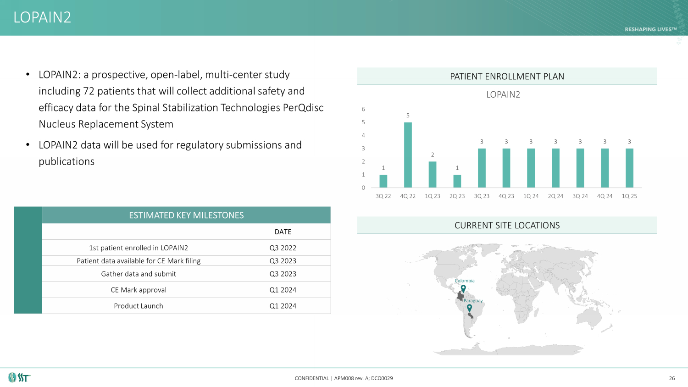Select the 1Q 23 enrollment bar
Screen dimensions: 688x387
[x=433, y=175]
